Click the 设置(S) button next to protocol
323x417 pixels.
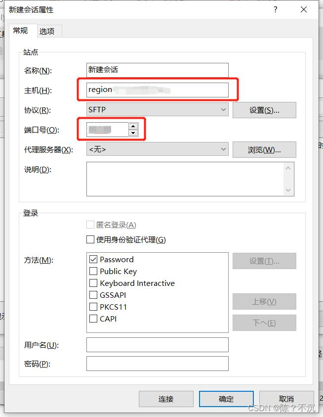264,109
